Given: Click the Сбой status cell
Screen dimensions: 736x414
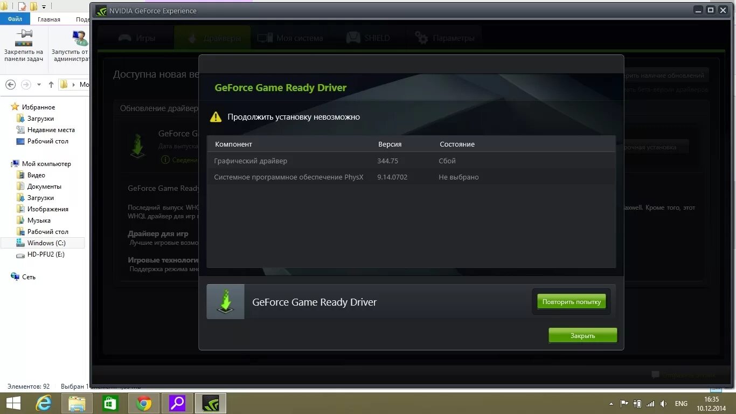Looking at the screenshot, I should point(447,161).
